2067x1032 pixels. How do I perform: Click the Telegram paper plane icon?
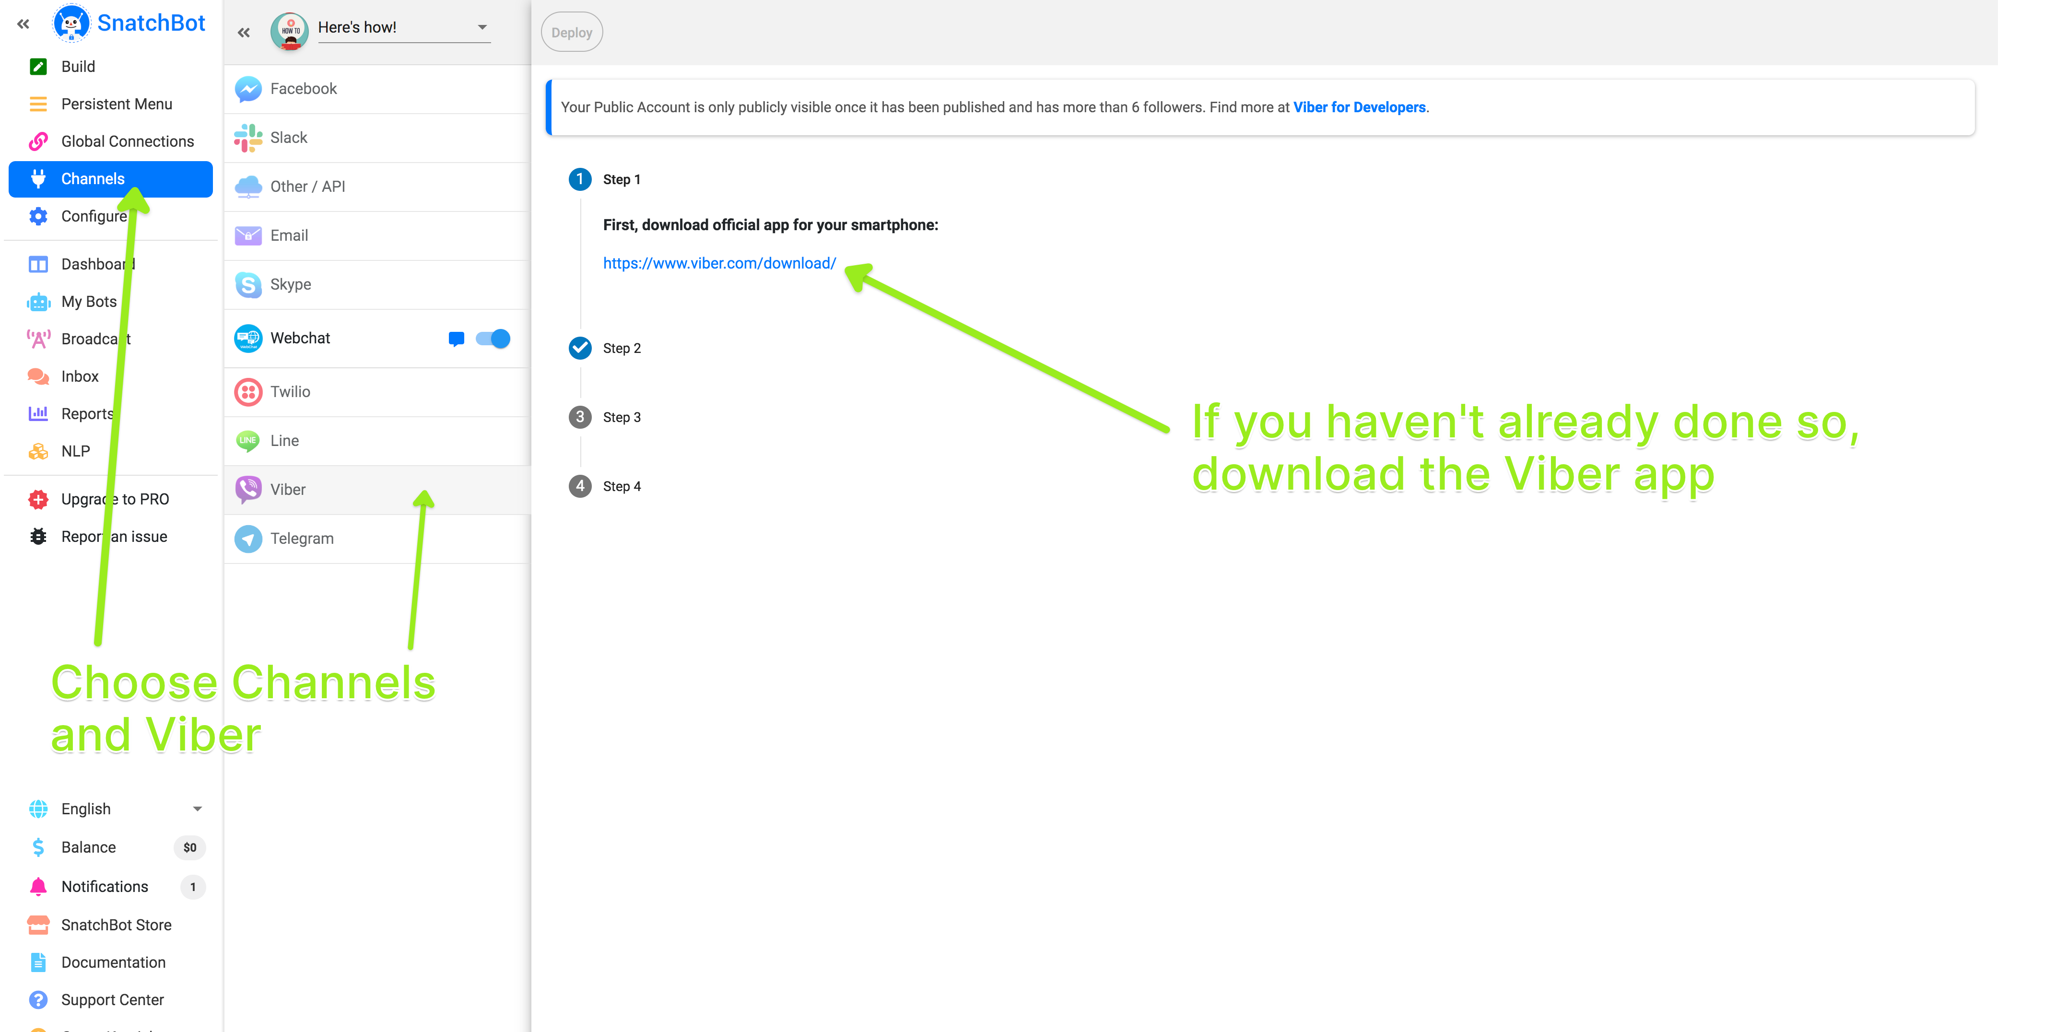coord(248,539)
